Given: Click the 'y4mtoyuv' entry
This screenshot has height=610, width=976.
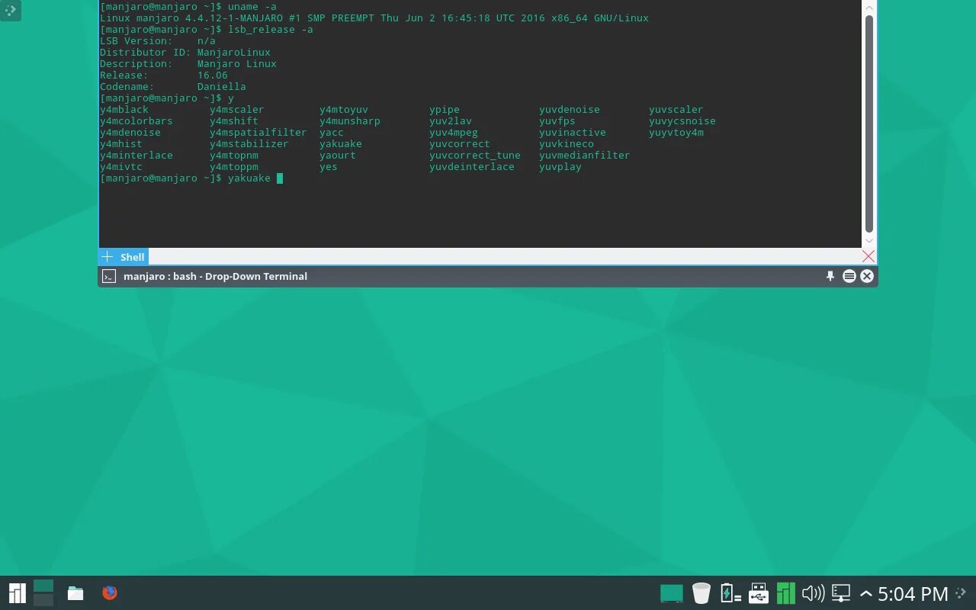Looking at the screenshot, I should click(x=344, y=110).
